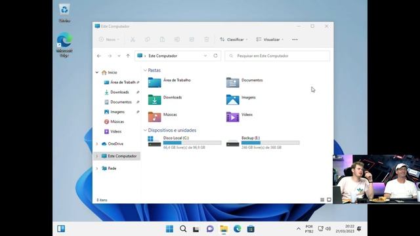Expand the address bar history dropdown
Screen dimensions: 420x236
coord(205,56)
